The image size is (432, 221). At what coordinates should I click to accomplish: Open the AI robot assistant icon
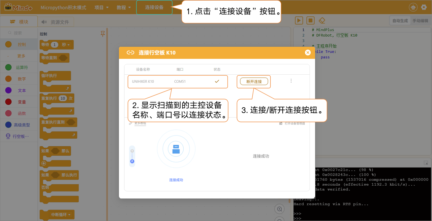[413, 7]
